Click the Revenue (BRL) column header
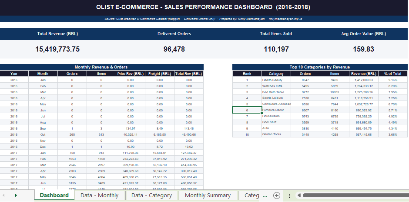The width and height of the screenshot is (409, 202). point(364,74)
